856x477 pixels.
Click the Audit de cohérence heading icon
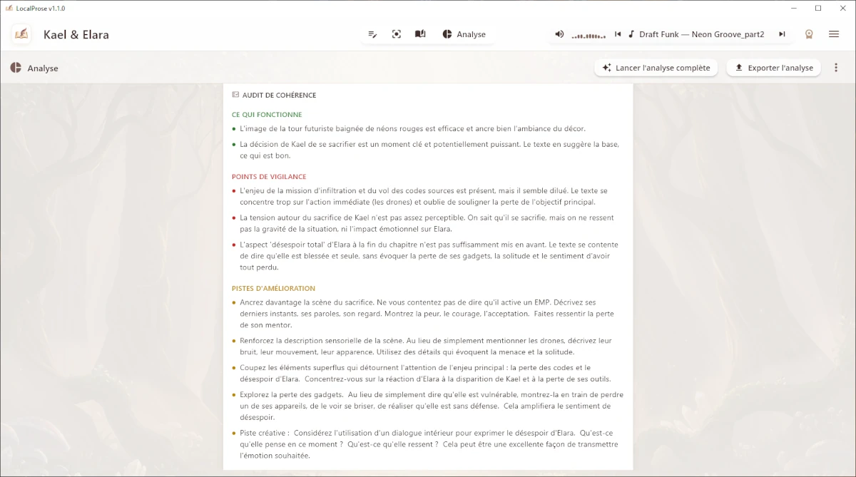[x=235, y=95]
